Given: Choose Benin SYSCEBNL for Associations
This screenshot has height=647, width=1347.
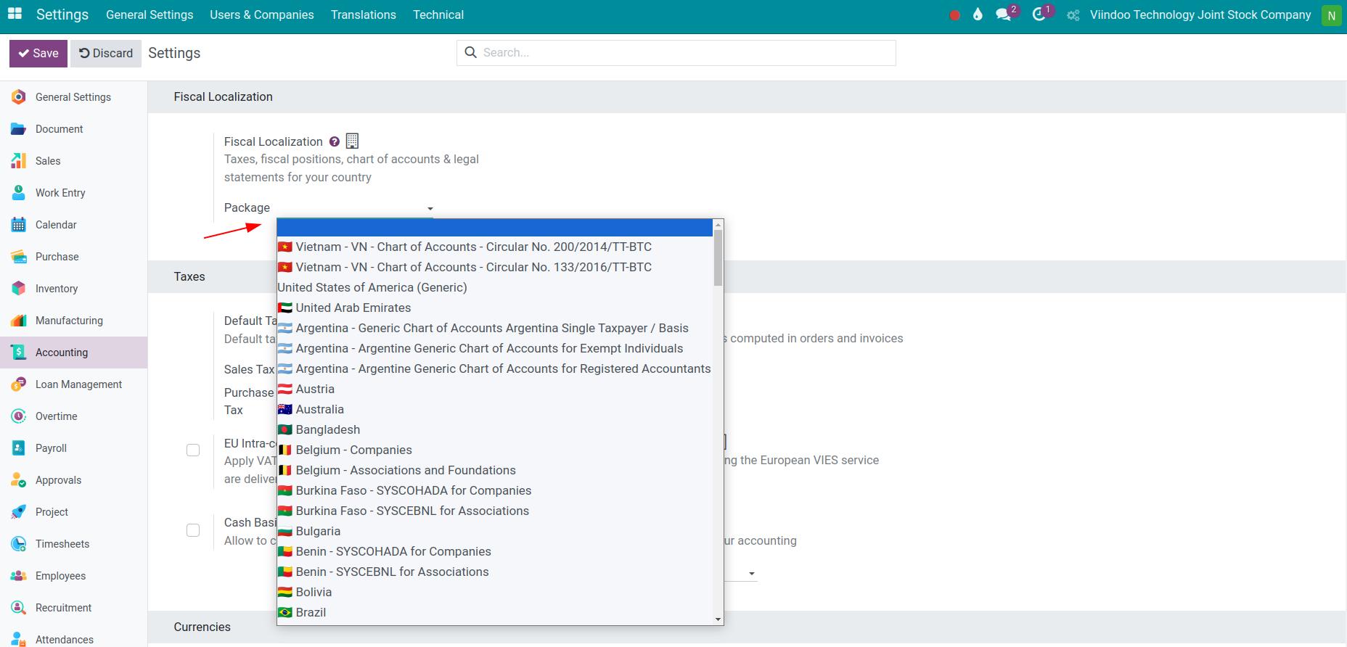Looking at the screenshot, I should point(495,572).
